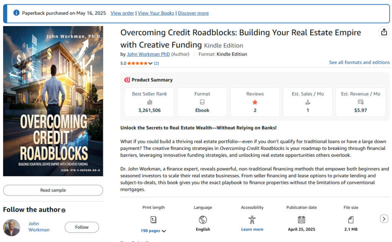Viewport: 392px width, 242px height.
Task: Click the Accessibility figure icon
Action: 252,219
